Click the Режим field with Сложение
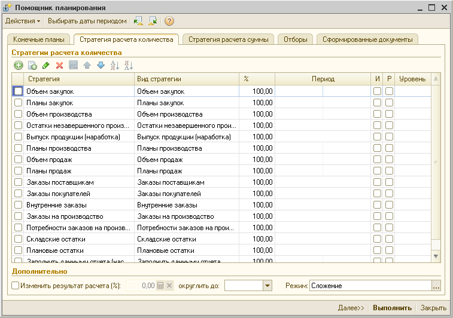Image resolution: width=453 pixels, height=318 pixels. coord(370,286)
